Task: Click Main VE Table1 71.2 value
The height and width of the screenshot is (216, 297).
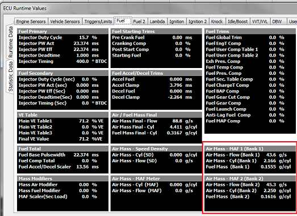Action: point(84,121)
